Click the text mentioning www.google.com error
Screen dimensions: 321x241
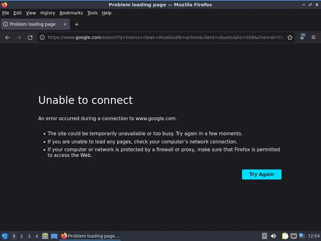[x=108, y=118]
